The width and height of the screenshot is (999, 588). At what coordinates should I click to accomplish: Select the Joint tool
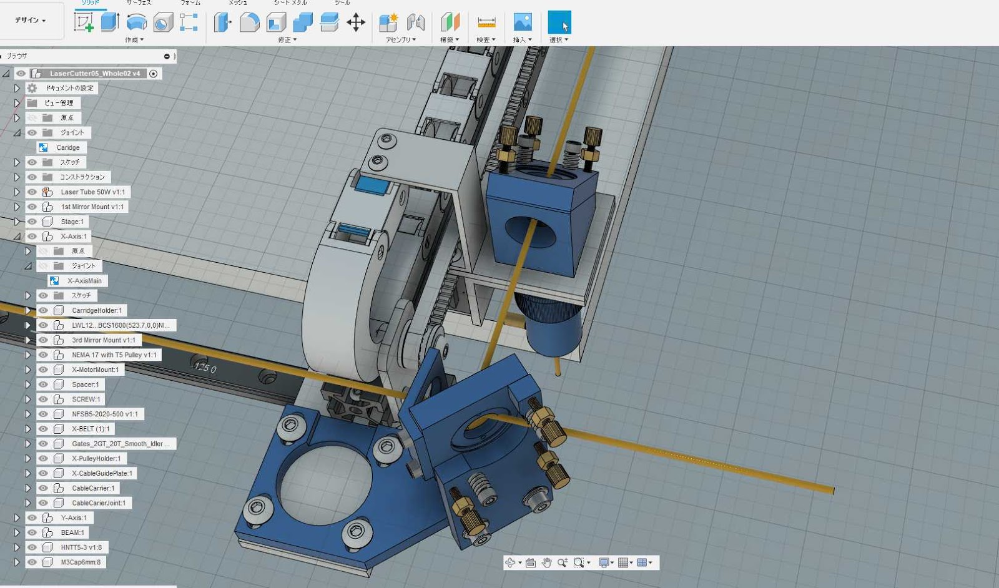tap(415, 22)
